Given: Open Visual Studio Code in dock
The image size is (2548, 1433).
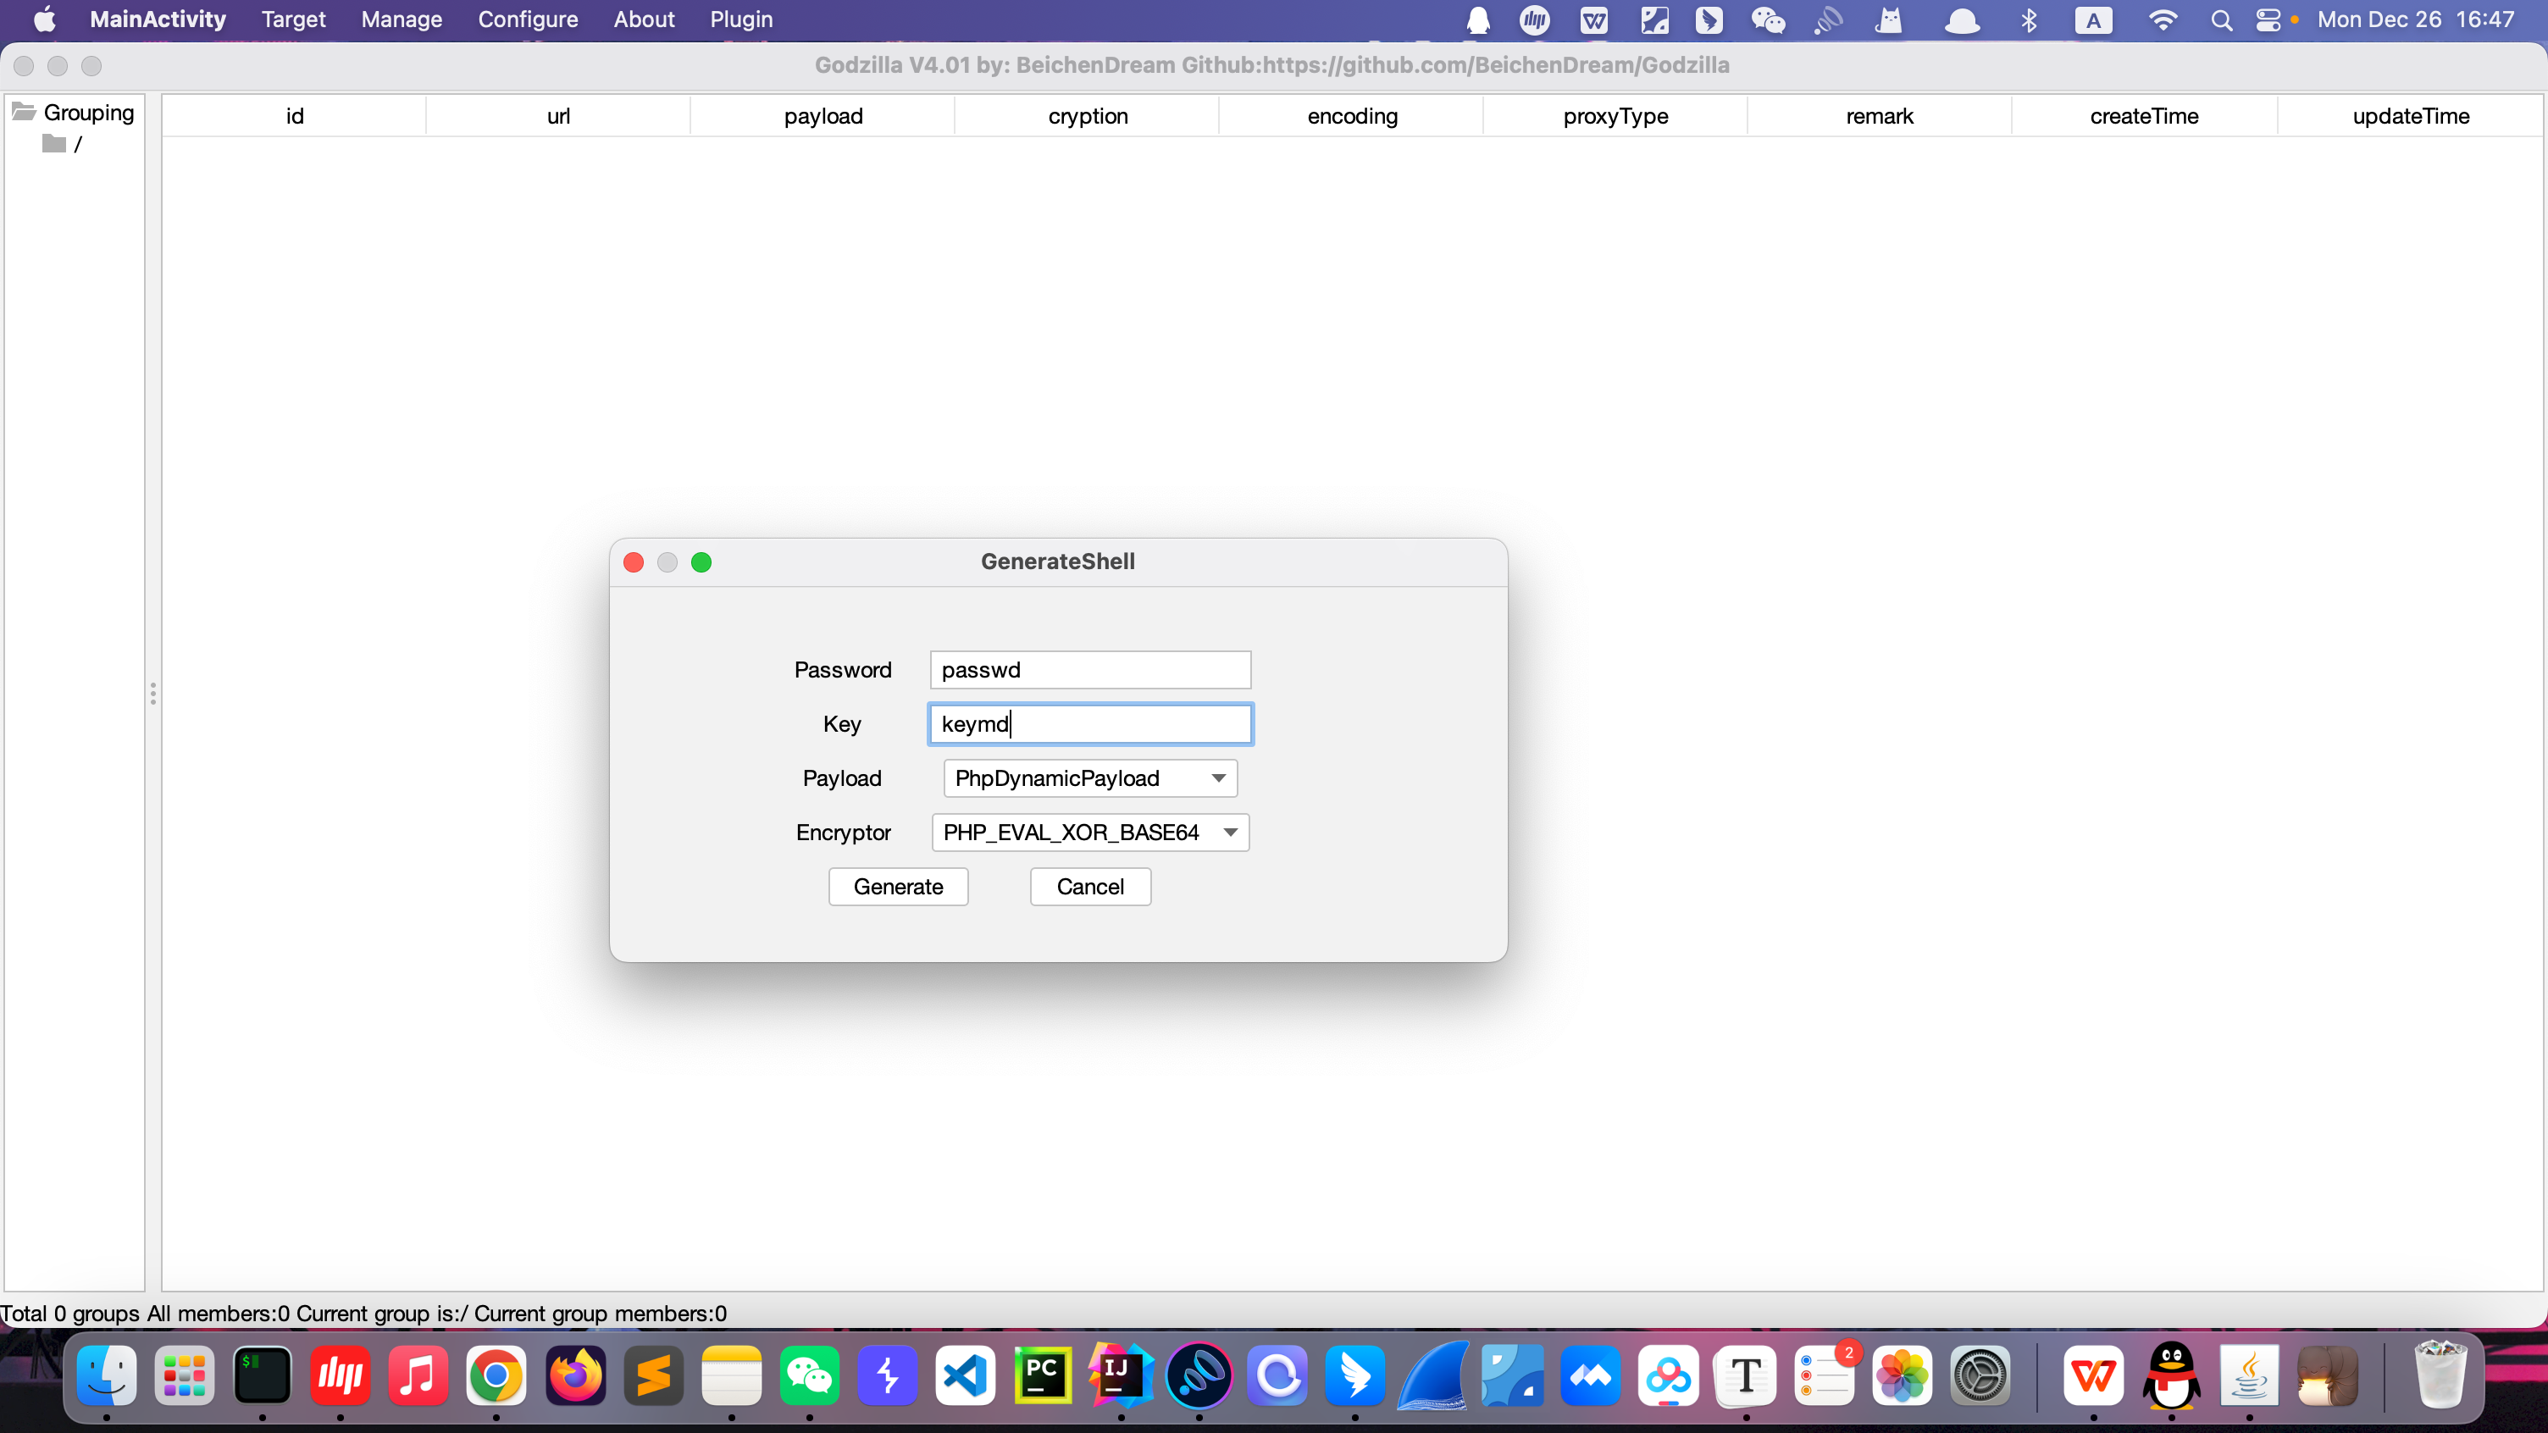Looking at the screenshot, I should [966, 1375].
